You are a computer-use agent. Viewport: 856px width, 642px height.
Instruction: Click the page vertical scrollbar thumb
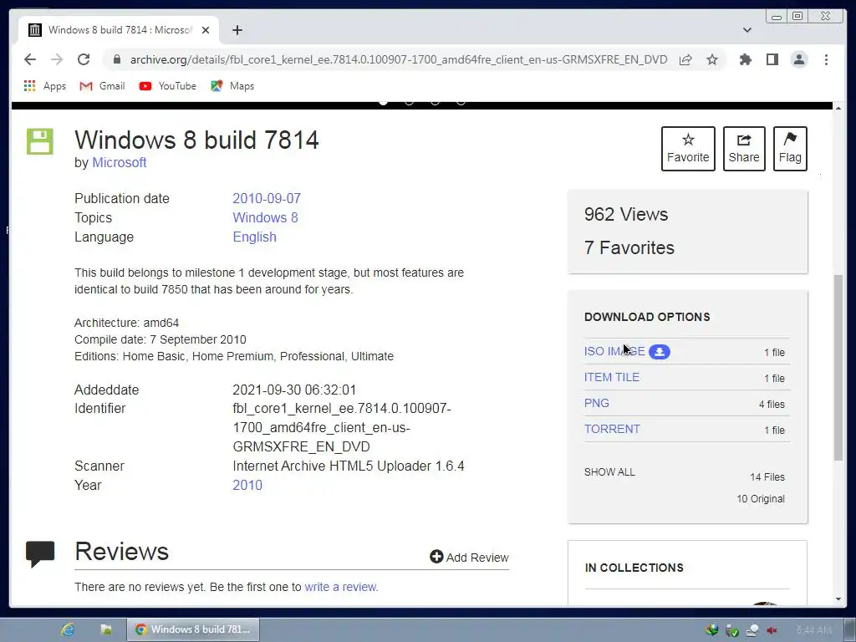click(x=838, y=368)
